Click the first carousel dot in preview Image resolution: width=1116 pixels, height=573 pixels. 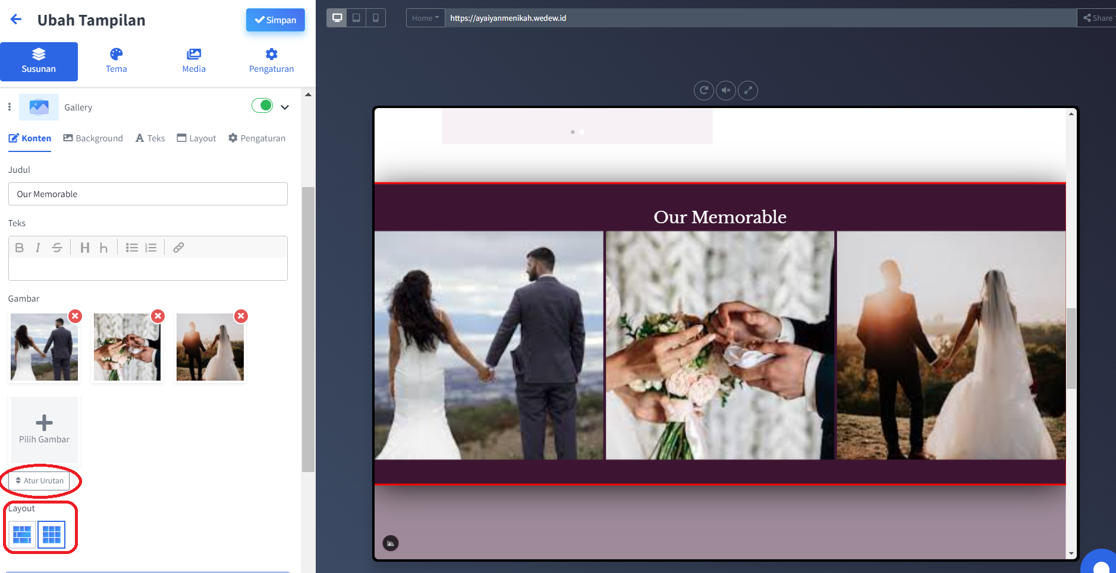(x=573, y=132)
